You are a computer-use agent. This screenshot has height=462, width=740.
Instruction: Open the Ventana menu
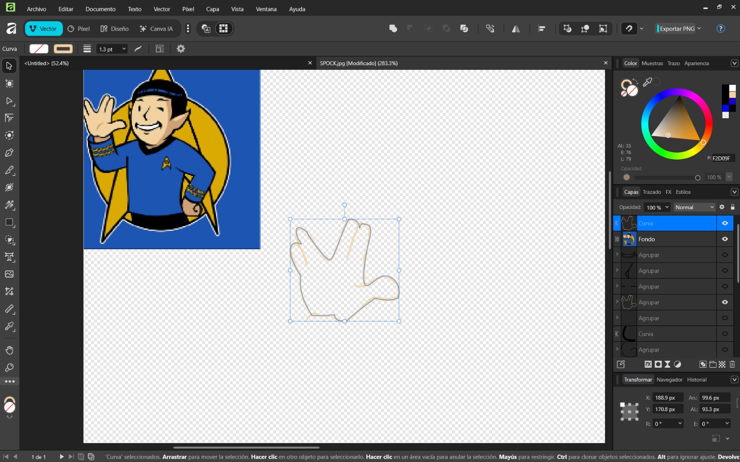[x=266, y=9]
